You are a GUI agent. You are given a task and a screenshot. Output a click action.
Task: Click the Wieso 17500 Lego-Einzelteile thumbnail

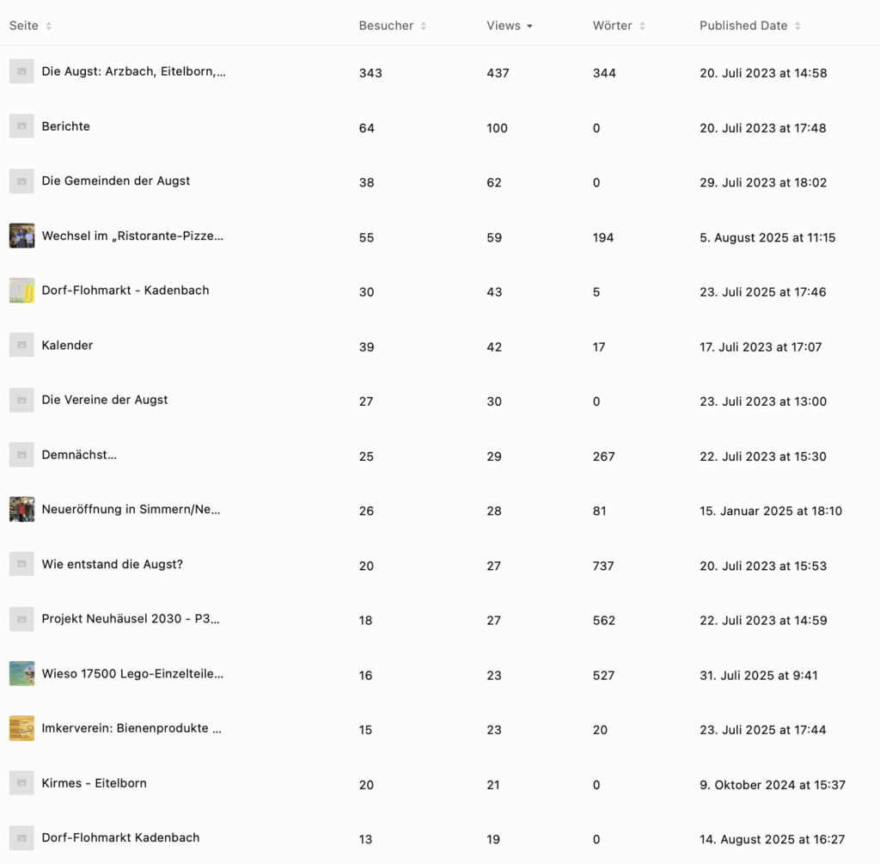pos(21,674)
